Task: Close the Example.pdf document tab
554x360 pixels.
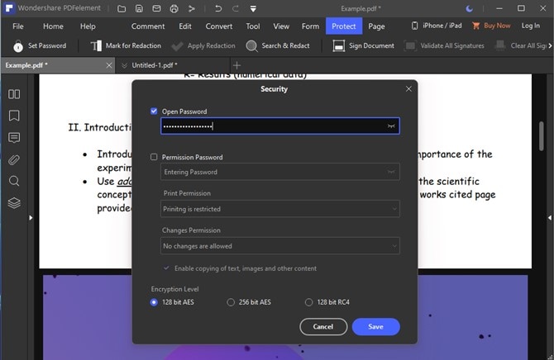Action: [109, 65]
